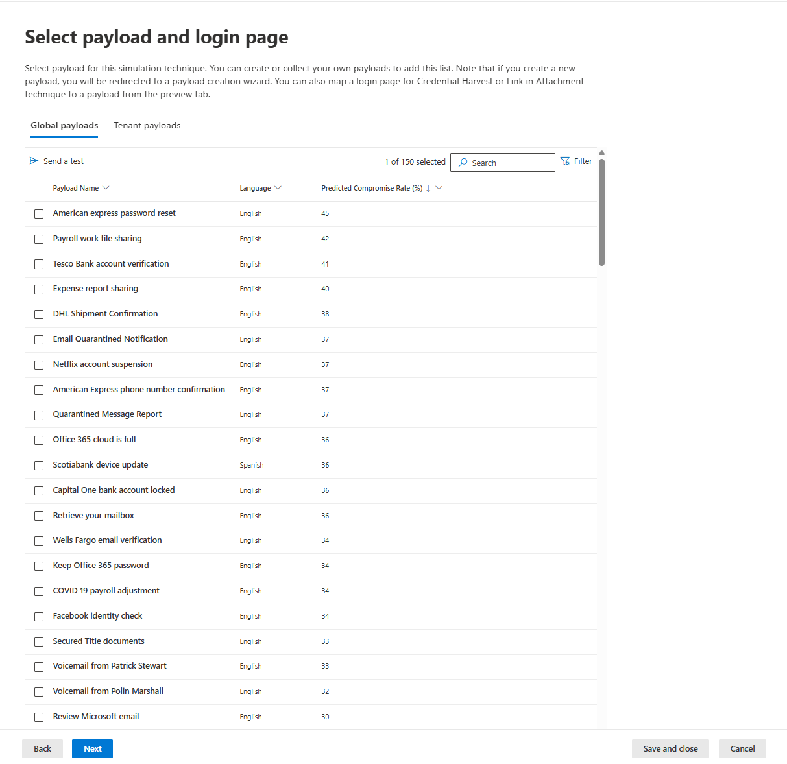Enable the Facebook identity check checkbox
The height and width of the screenshot is (764, 787).
39,616
